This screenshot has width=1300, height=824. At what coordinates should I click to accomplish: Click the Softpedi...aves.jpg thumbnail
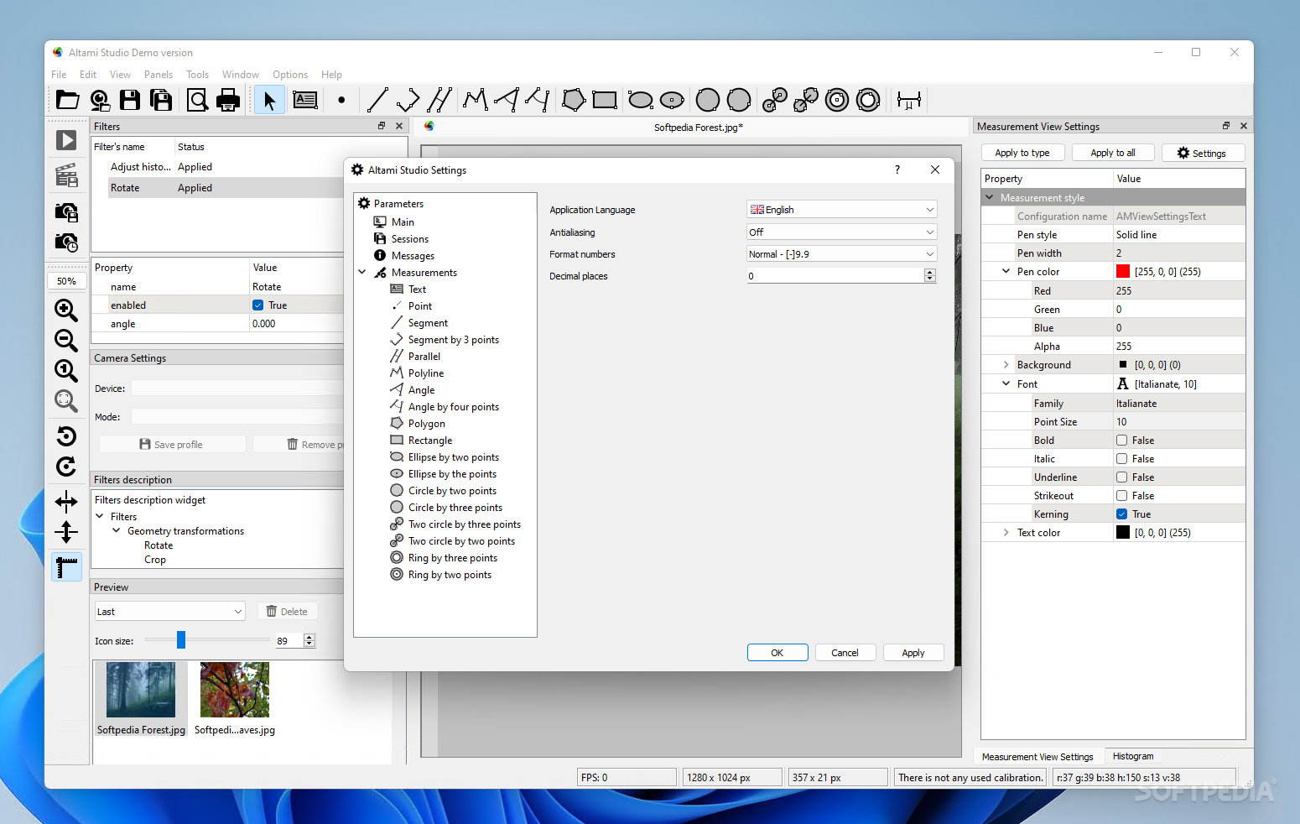point(235,690)
